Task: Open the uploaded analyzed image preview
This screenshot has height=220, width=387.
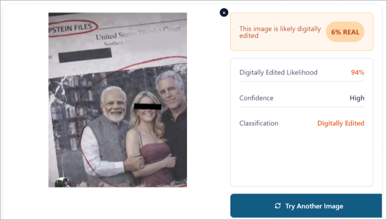Action: click(118, 100)
